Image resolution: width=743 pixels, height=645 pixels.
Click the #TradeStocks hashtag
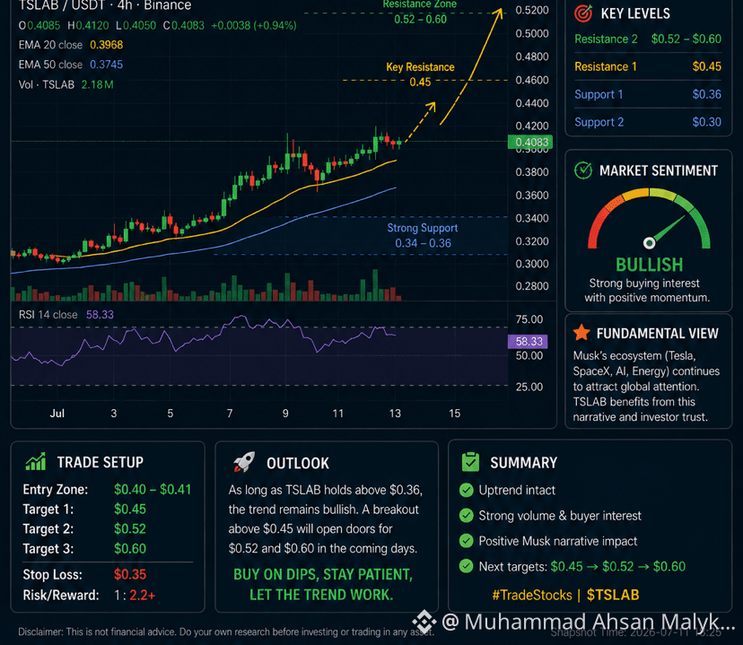(x=531, y=595)
